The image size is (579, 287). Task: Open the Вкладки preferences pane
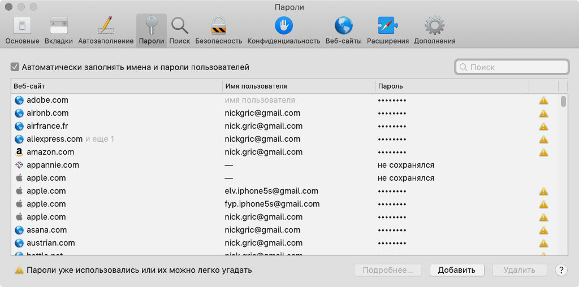tap(59, 30)
